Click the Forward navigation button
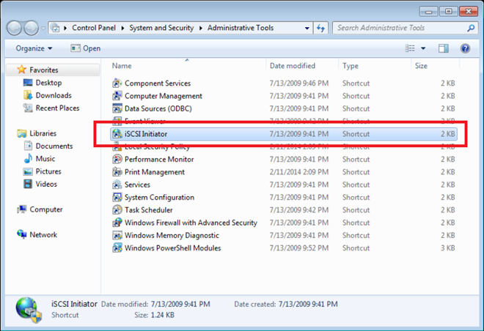This screenshot has height=331, width=484. point(31,28)
